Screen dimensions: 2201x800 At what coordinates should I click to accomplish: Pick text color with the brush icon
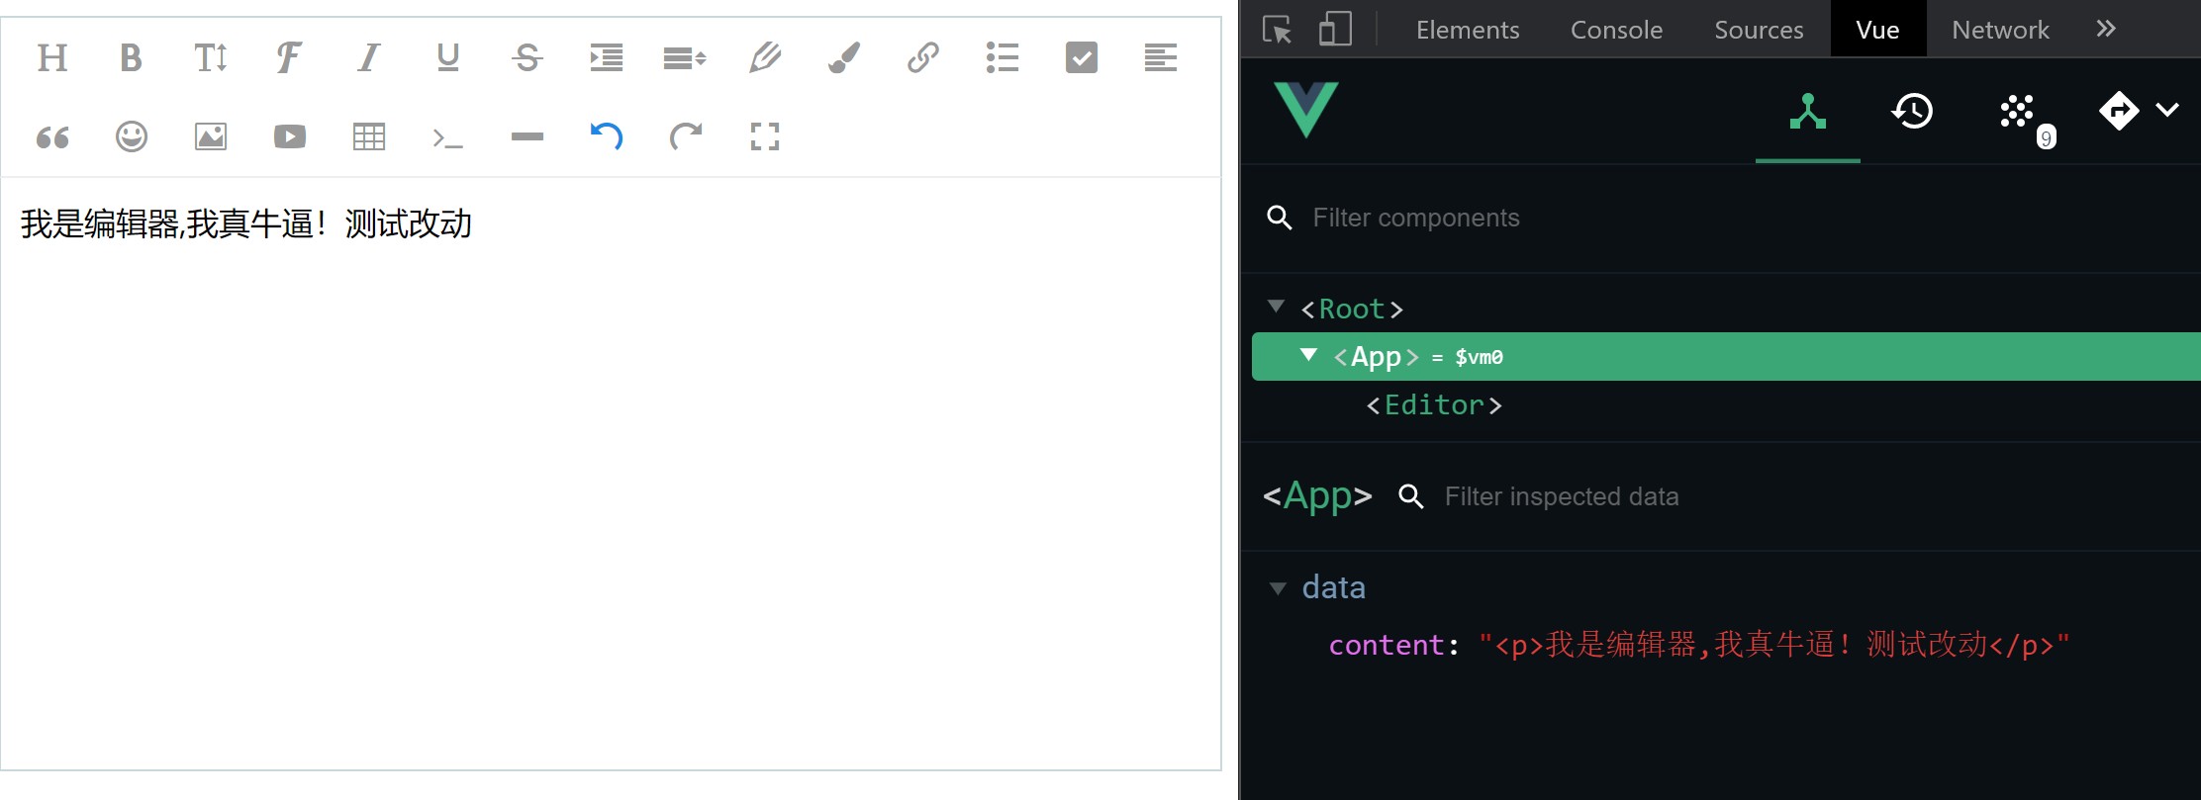pyautogui.click(x=843, y=58)
